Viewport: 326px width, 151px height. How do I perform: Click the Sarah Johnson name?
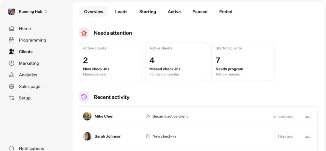[108, 136]
